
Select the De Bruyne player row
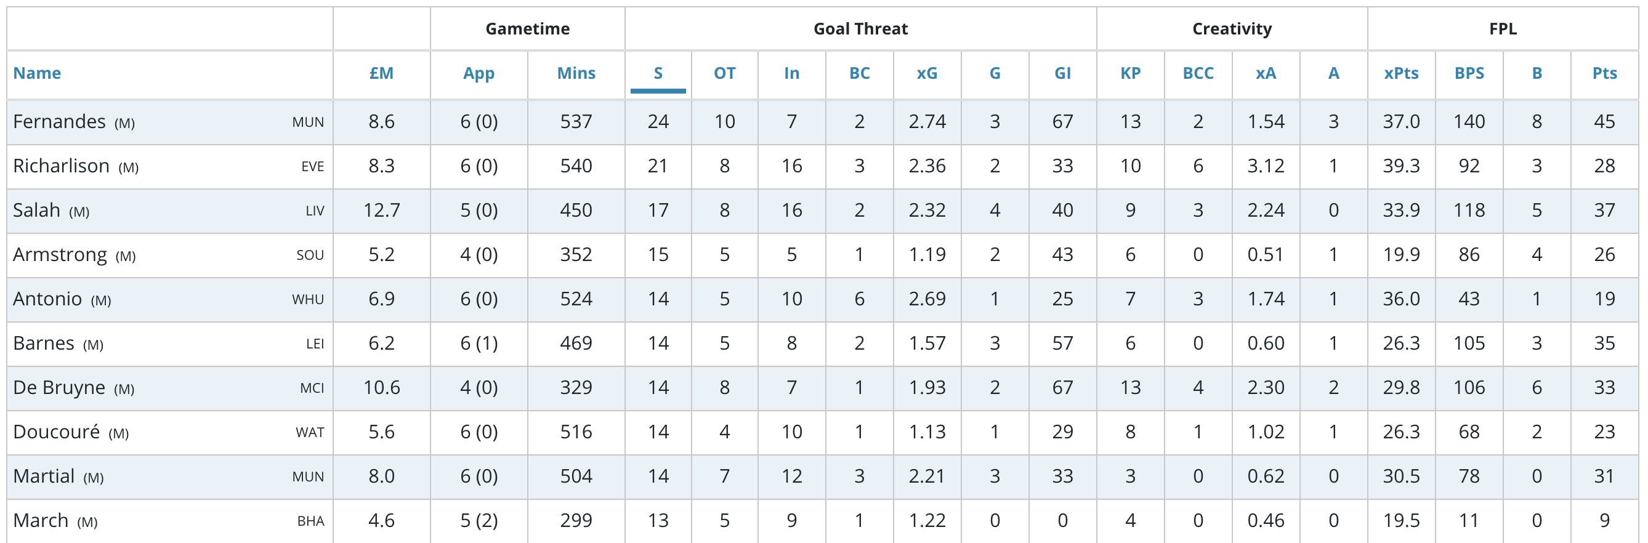823,388
